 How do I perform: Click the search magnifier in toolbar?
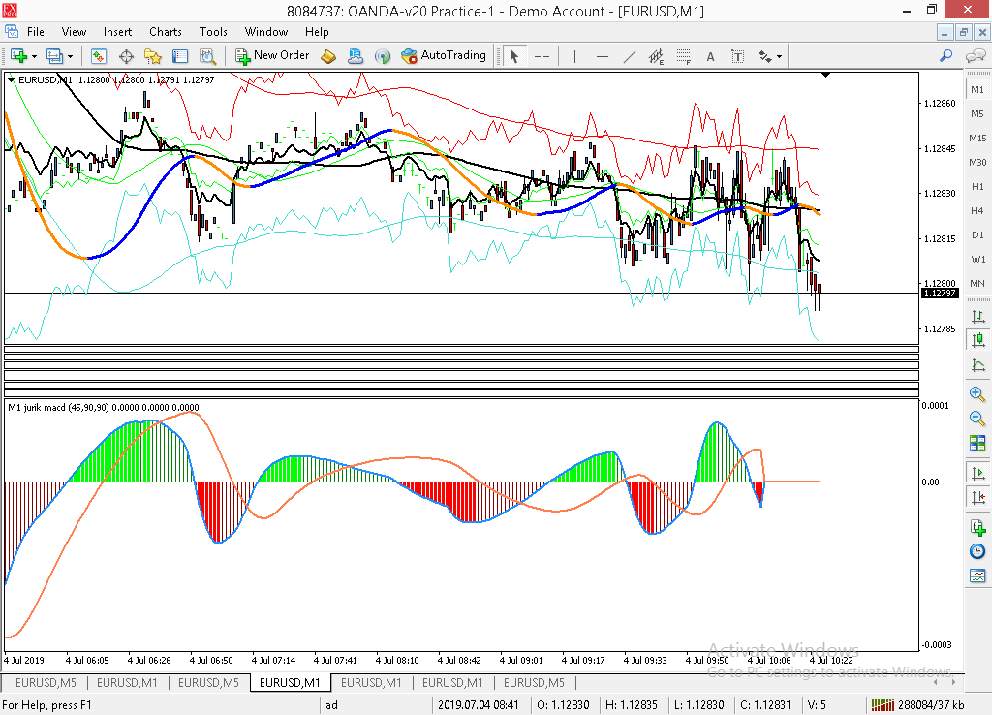coord(946,56)
